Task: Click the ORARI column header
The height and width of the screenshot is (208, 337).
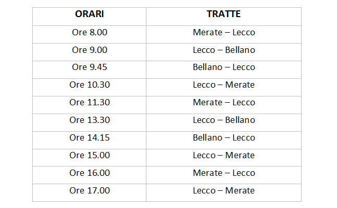Action: tap(89, 15)
